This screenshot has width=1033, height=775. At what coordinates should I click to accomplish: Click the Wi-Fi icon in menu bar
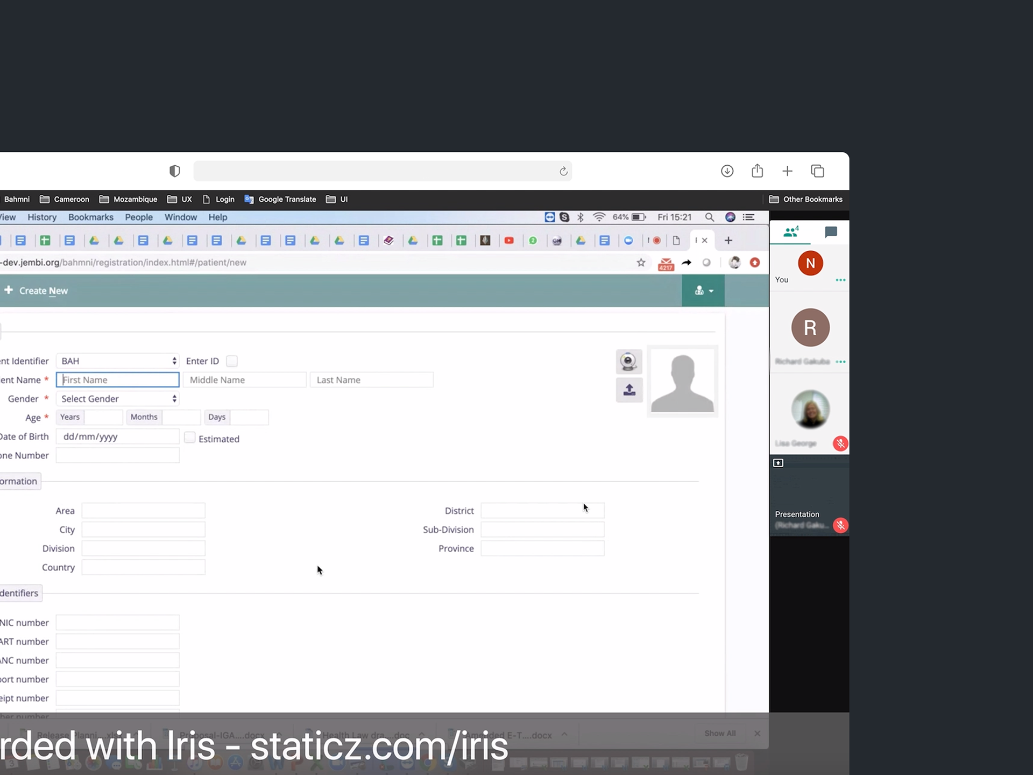599,217
